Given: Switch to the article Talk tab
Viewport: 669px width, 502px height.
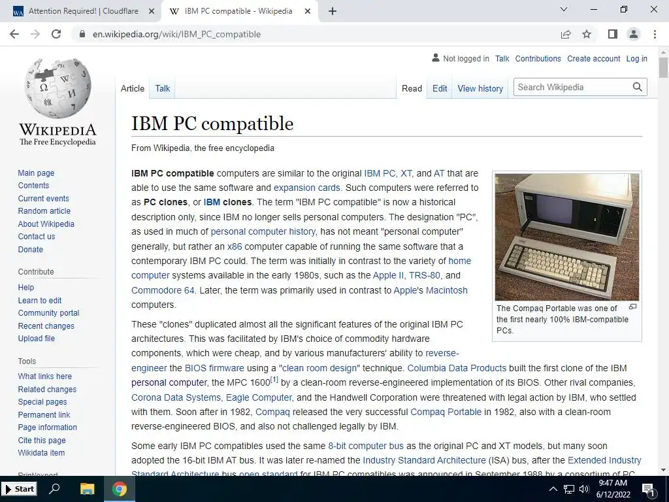Looking at the screenshot, I should [x=163, y=88].
